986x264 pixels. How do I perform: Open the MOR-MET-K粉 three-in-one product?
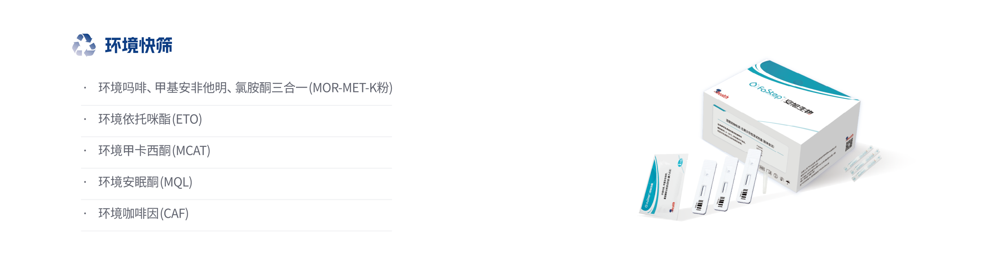pos(245,88)
